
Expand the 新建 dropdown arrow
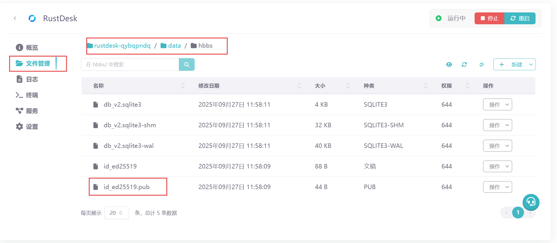tap(530, 65)
